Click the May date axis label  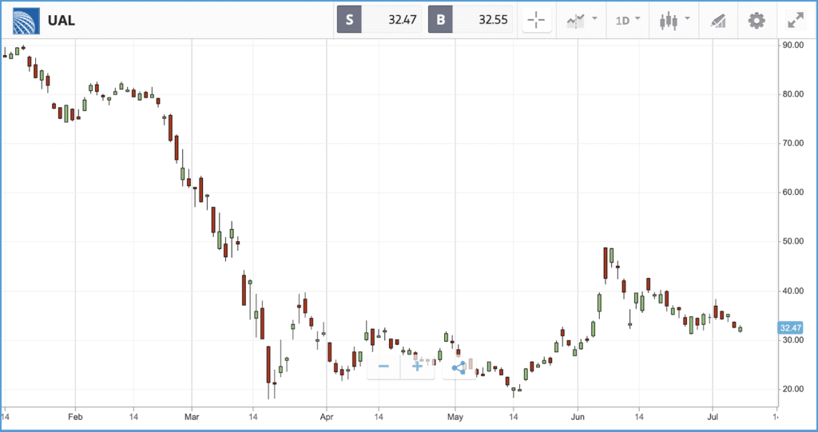pyautogui.click(x=455, y=417)
